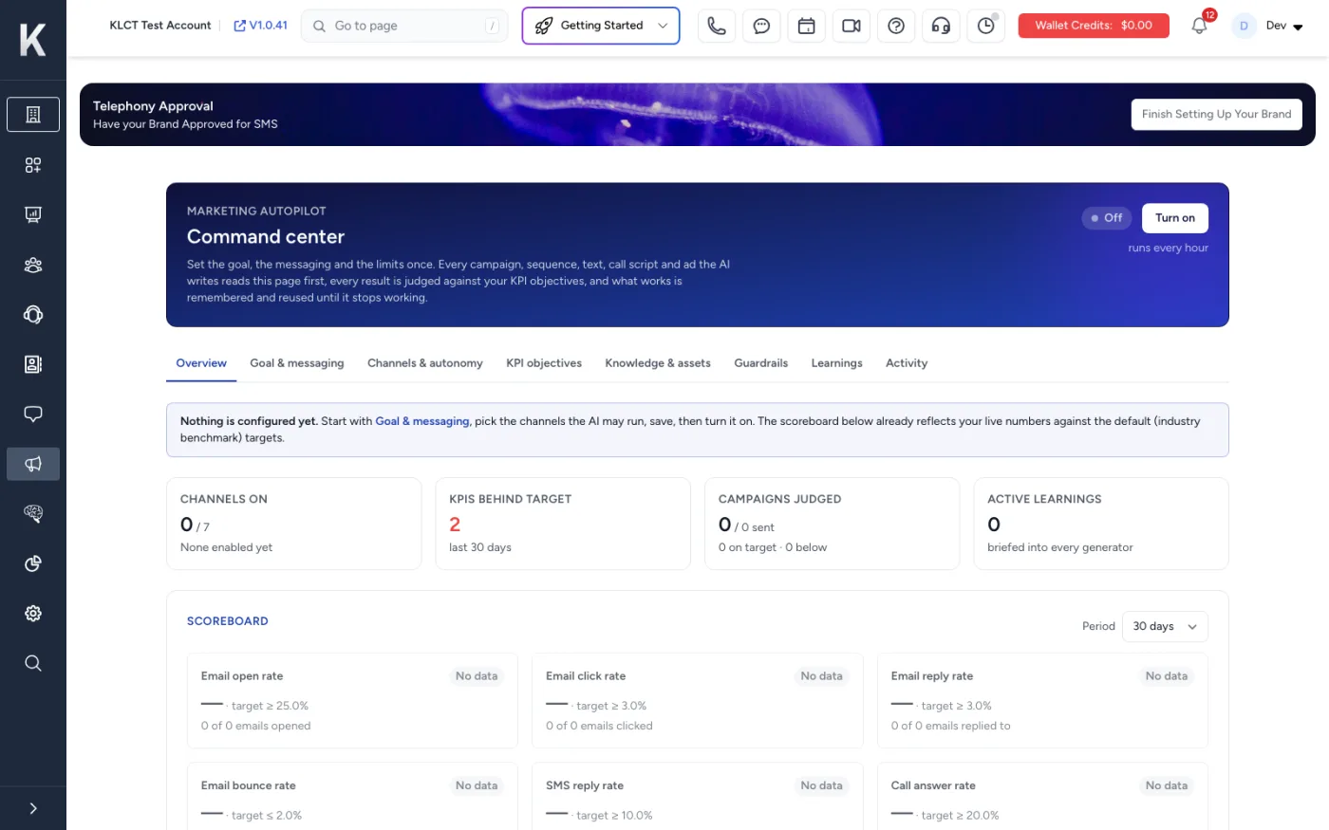Click Finish Setting Up Your Brand

click(1216, 114)
